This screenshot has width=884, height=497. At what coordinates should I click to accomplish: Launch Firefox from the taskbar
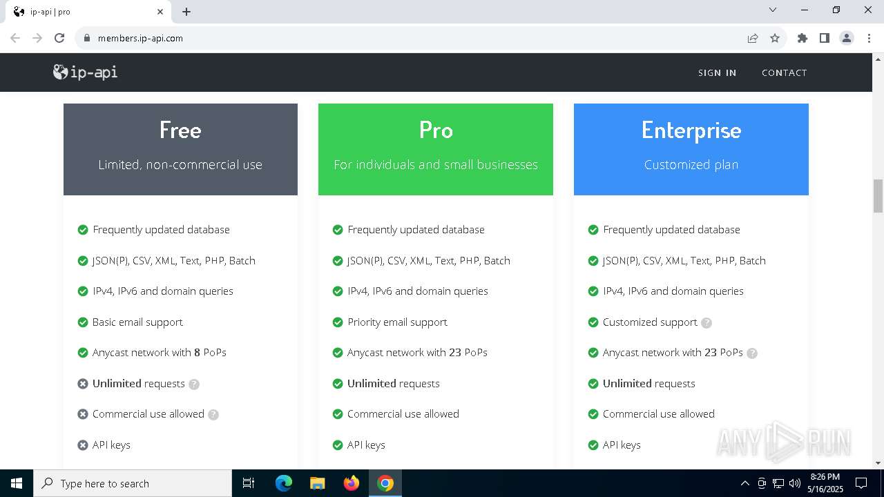(352, 483)
